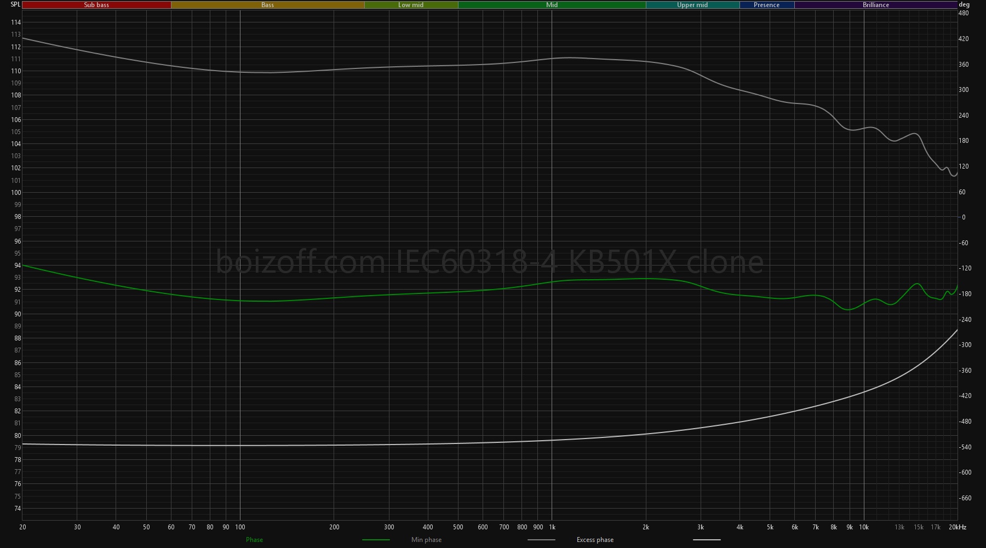The image size is (986, 548).
Task: Click the SPL axis label
Action: click(15, 4)
